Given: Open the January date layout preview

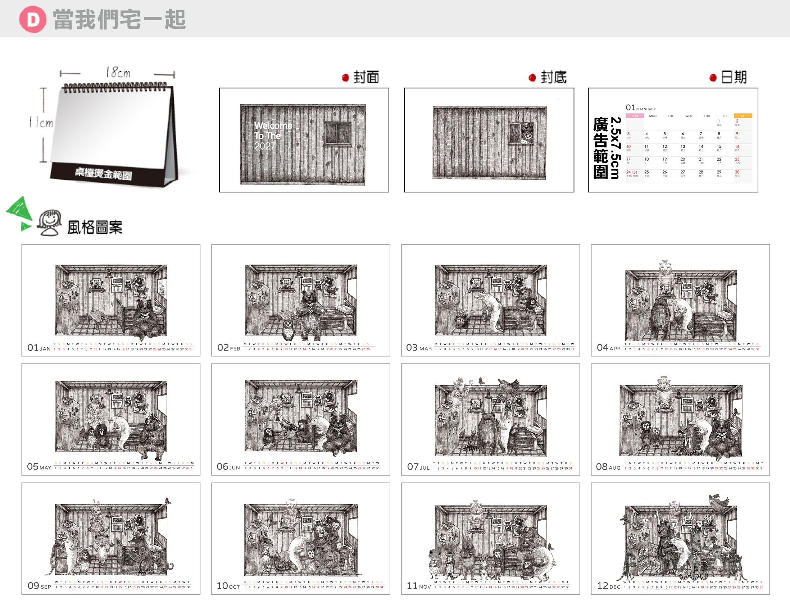Looking at the screenshot, I should point(673,140).
